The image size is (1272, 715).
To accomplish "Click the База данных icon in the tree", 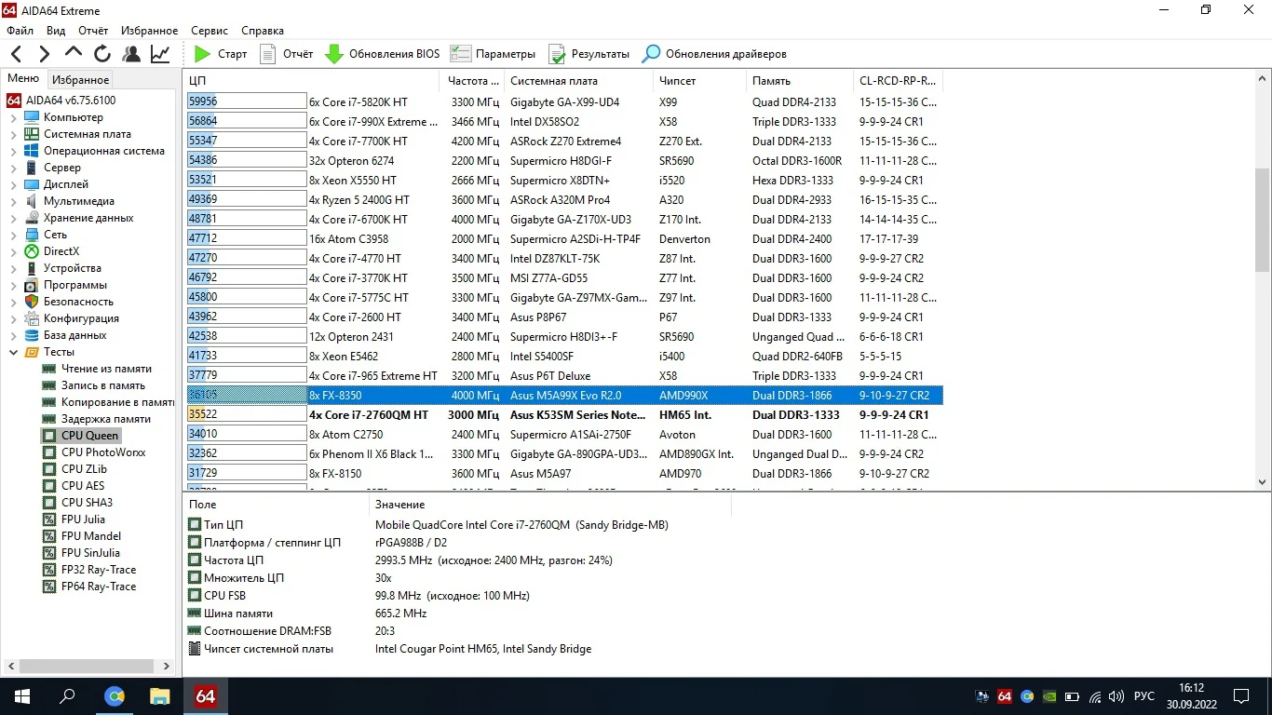I will (x=33, y=335).
